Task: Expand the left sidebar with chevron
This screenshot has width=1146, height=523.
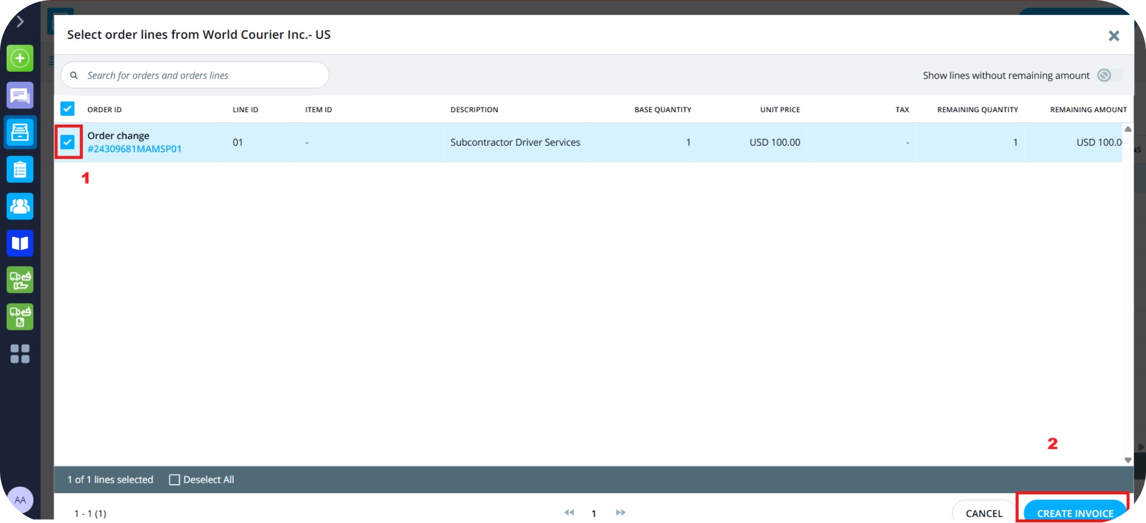Action: click(x=21, y=22)
